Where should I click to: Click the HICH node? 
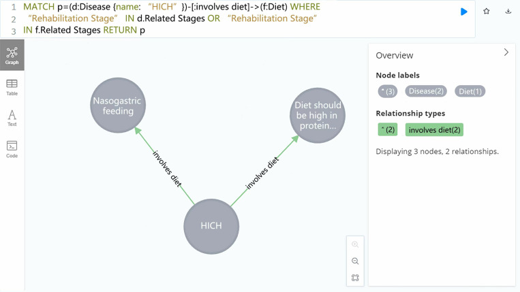tap(211, 227)
